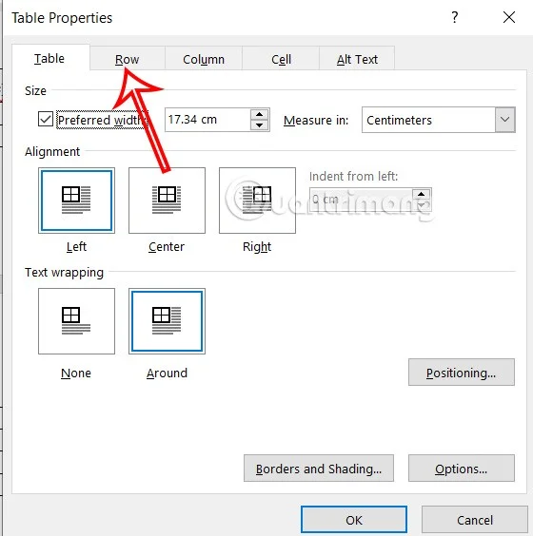The height and width of the screenshot is (536, 533).
Task: Click the help question mark icon
Action: point(454,17)
